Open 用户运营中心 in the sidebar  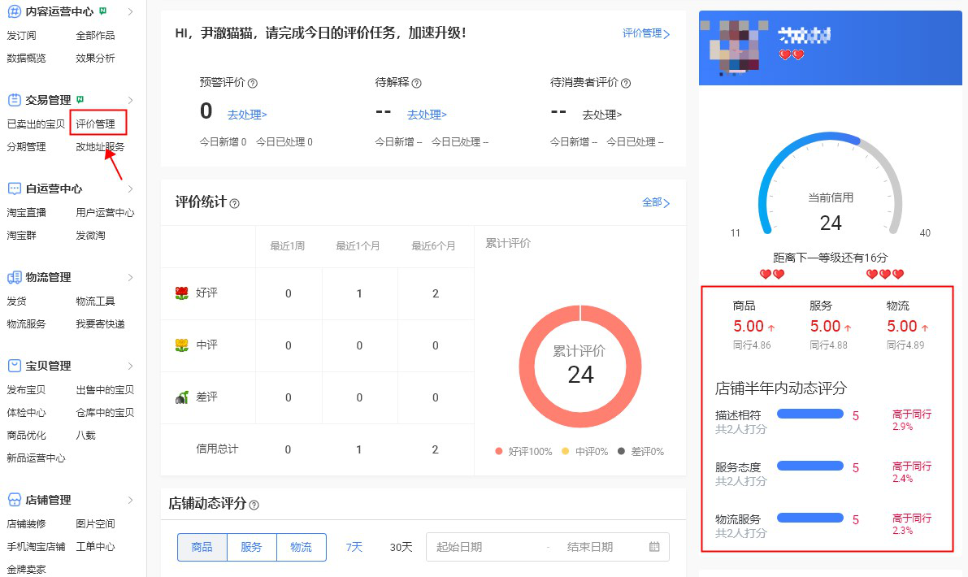point(105,213)
